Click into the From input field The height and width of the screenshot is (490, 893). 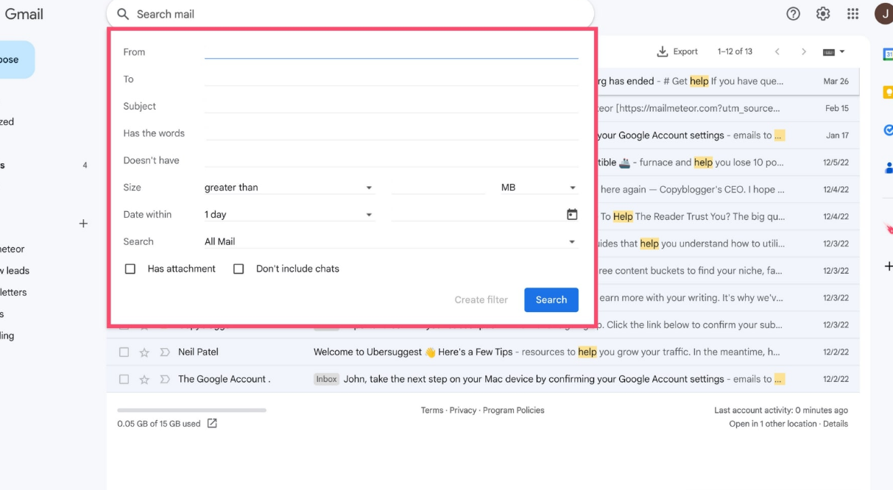tap(391, 52)
